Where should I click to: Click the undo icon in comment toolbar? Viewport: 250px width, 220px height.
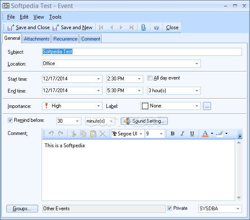click(51, 134)
